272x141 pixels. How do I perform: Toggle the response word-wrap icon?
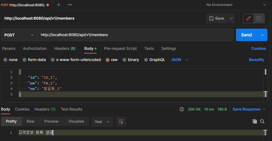121,122
